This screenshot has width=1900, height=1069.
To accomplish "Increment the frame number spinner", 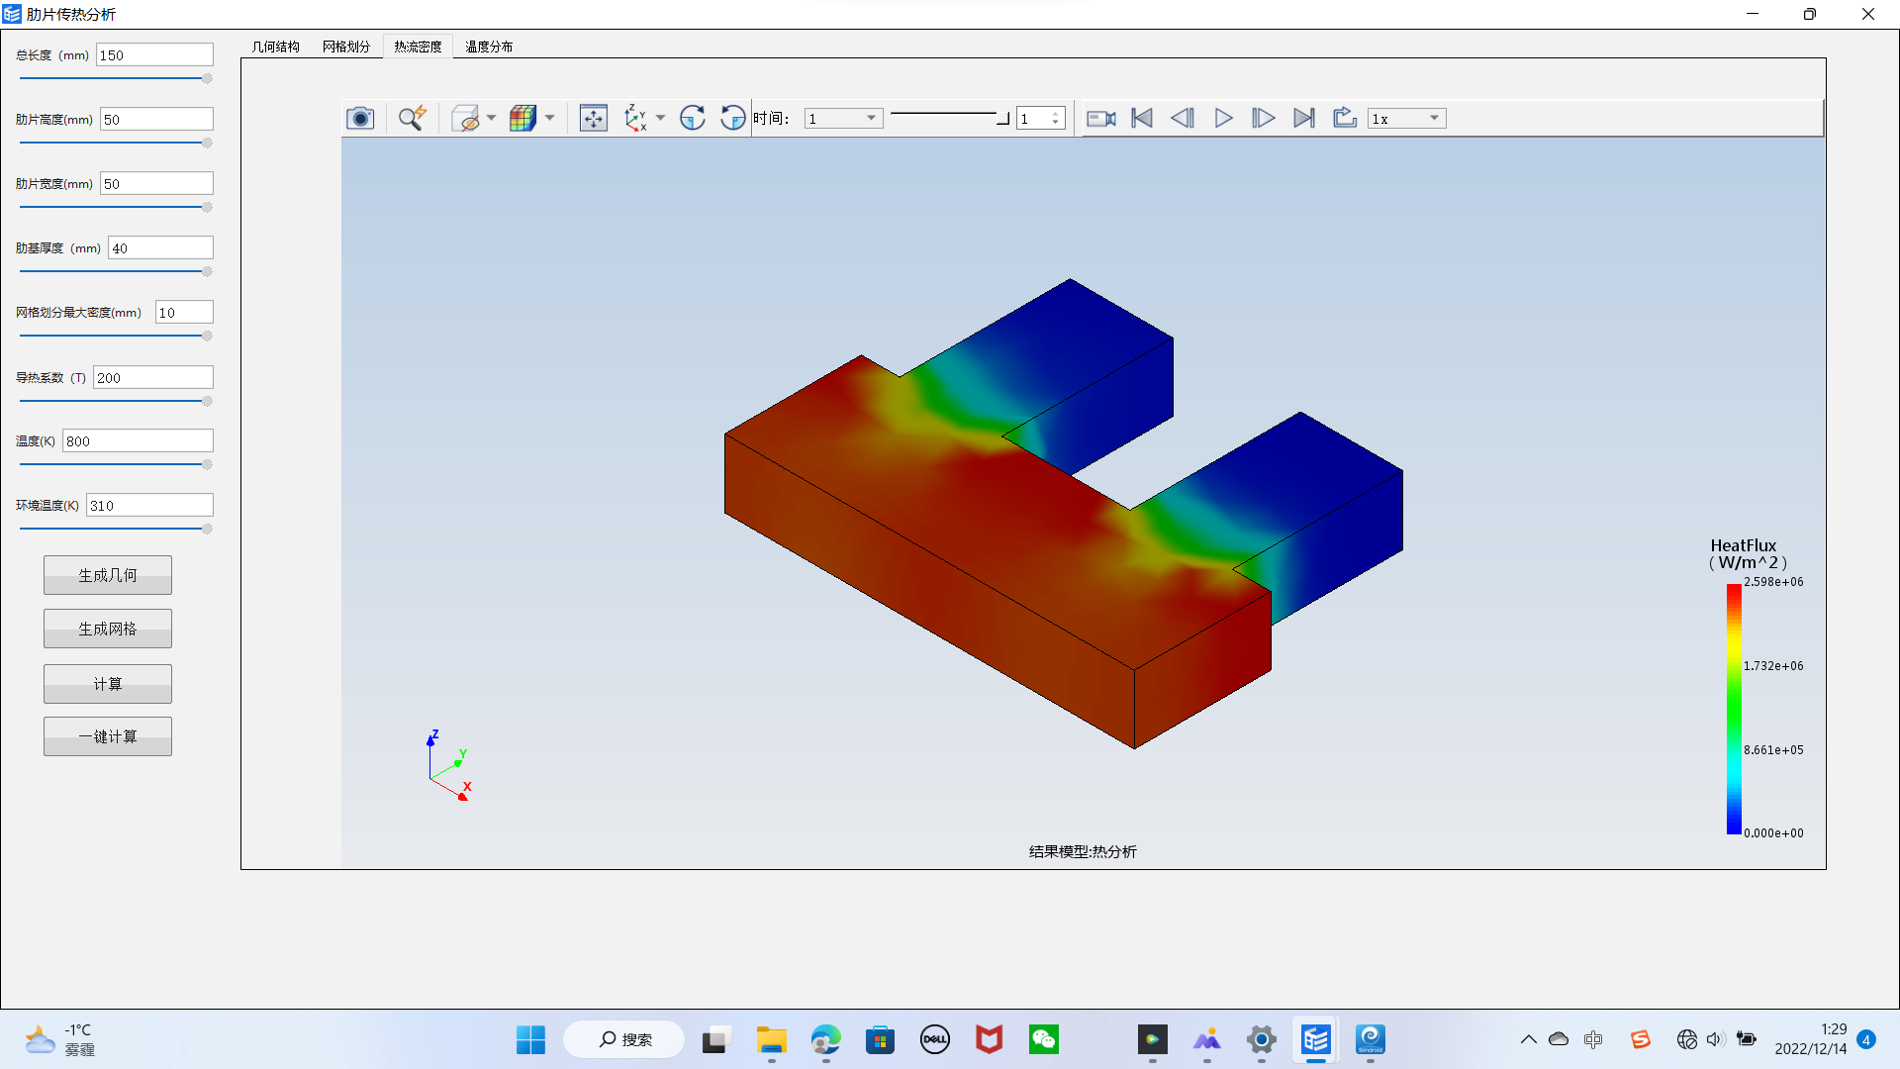I will tap(1056, 114).
